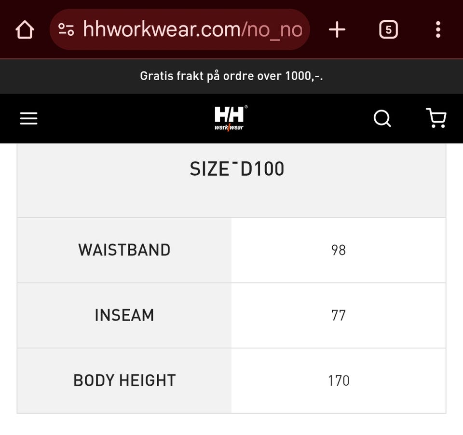
Task: Tap the browser home icon
Action: coord(25,29)
